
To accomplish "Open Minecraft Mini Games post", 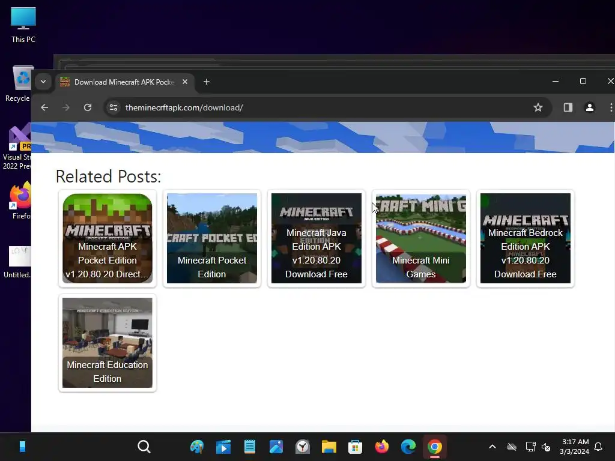I will (421, 238).
